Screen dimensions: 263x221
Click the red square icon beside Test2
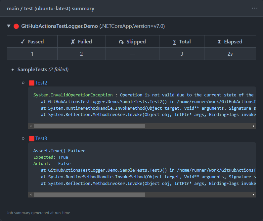coord(32,83)
